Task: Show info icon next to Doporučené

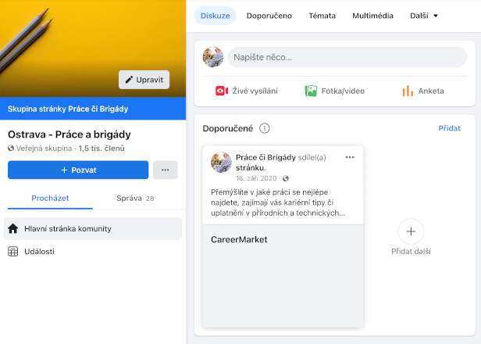Action: coord(265,128)
